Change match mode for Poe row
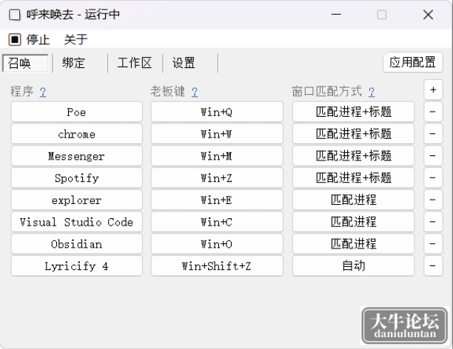This screenshot has height=349, width=453. 353,112
